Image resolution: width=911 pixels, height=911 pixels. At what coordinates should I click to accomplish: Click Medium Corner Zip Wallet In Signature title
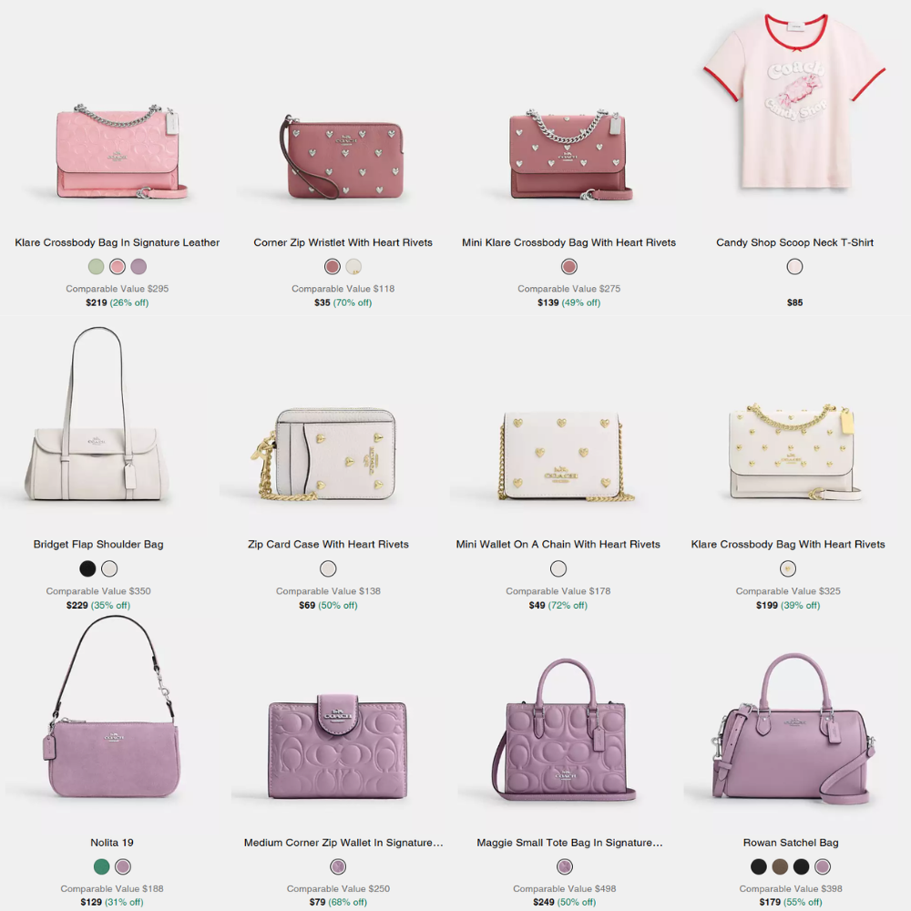(x=343, y=843)
